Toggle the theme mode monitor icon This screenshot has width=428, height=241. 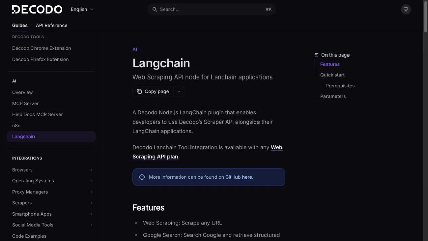tap(406, 9)
